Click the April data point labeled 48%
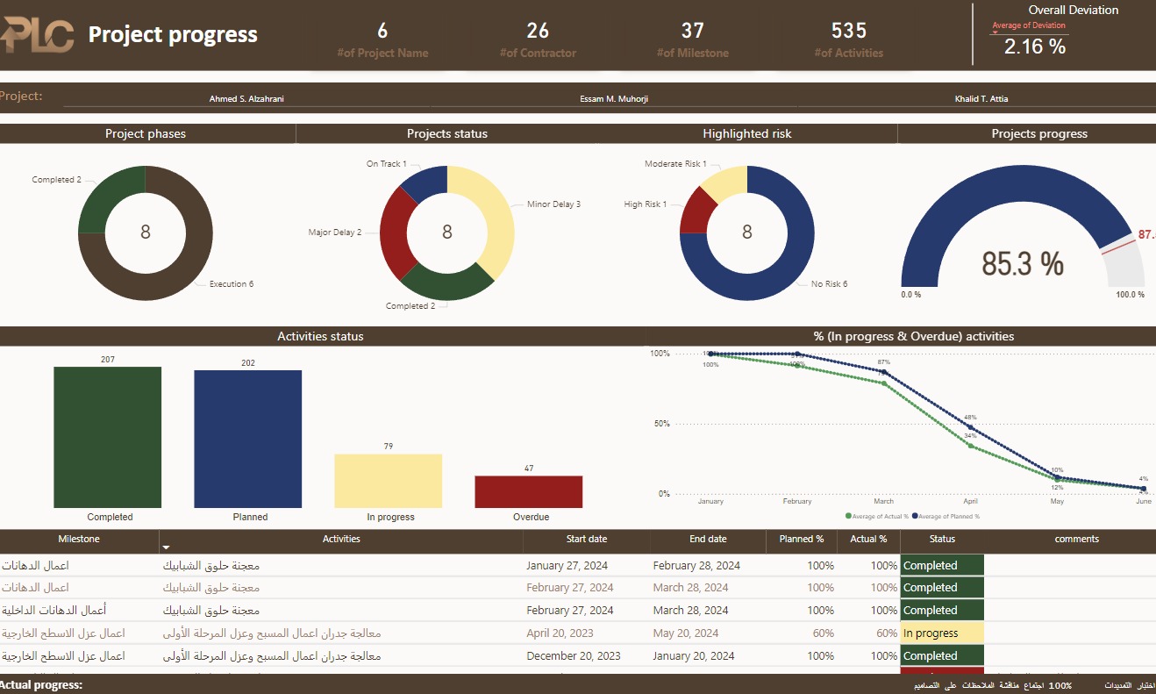The height and width of the screenshot is (694, 1156). click(970, 427)
